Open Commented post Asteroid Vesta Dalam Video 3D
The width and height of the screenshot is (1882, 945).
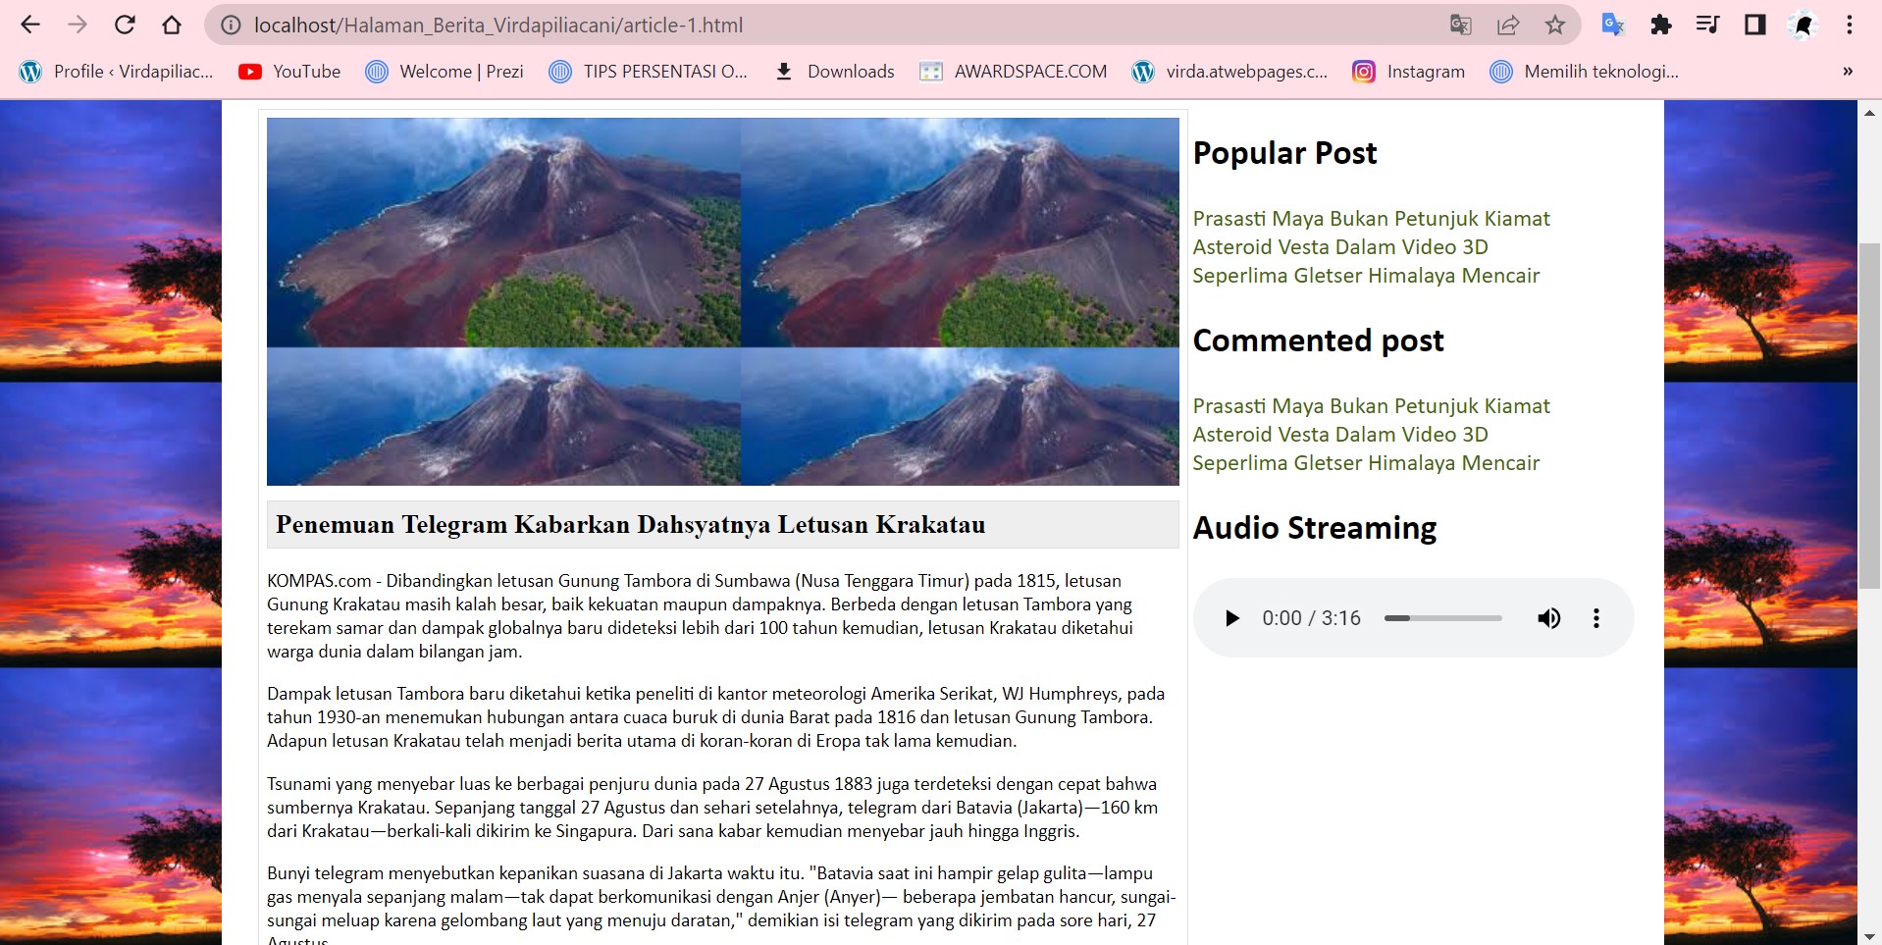point(1339,435)
